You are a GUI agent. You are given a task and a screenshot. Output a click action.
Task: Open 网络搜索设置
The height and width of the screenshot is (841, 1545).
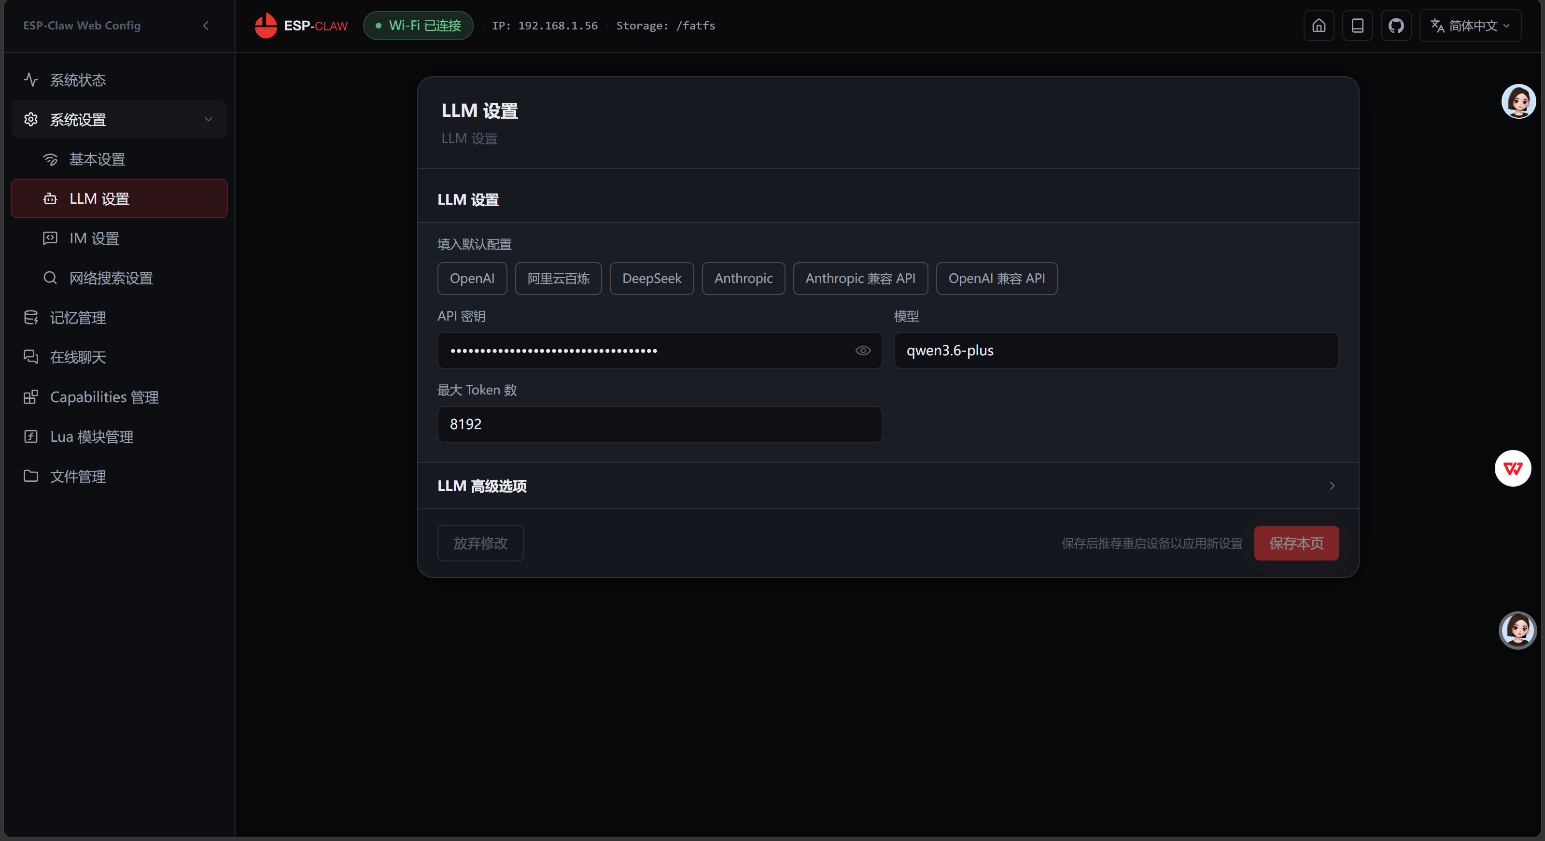[119, 278]
